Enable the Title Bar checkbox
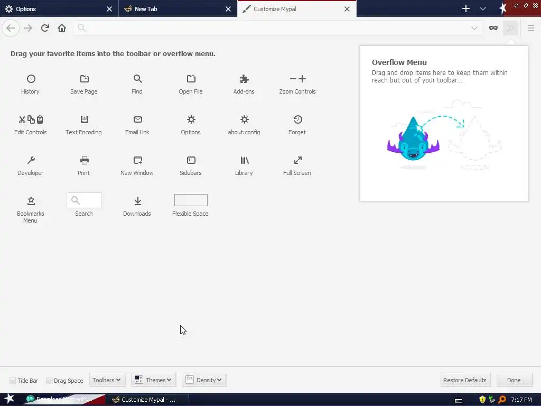 13,380
